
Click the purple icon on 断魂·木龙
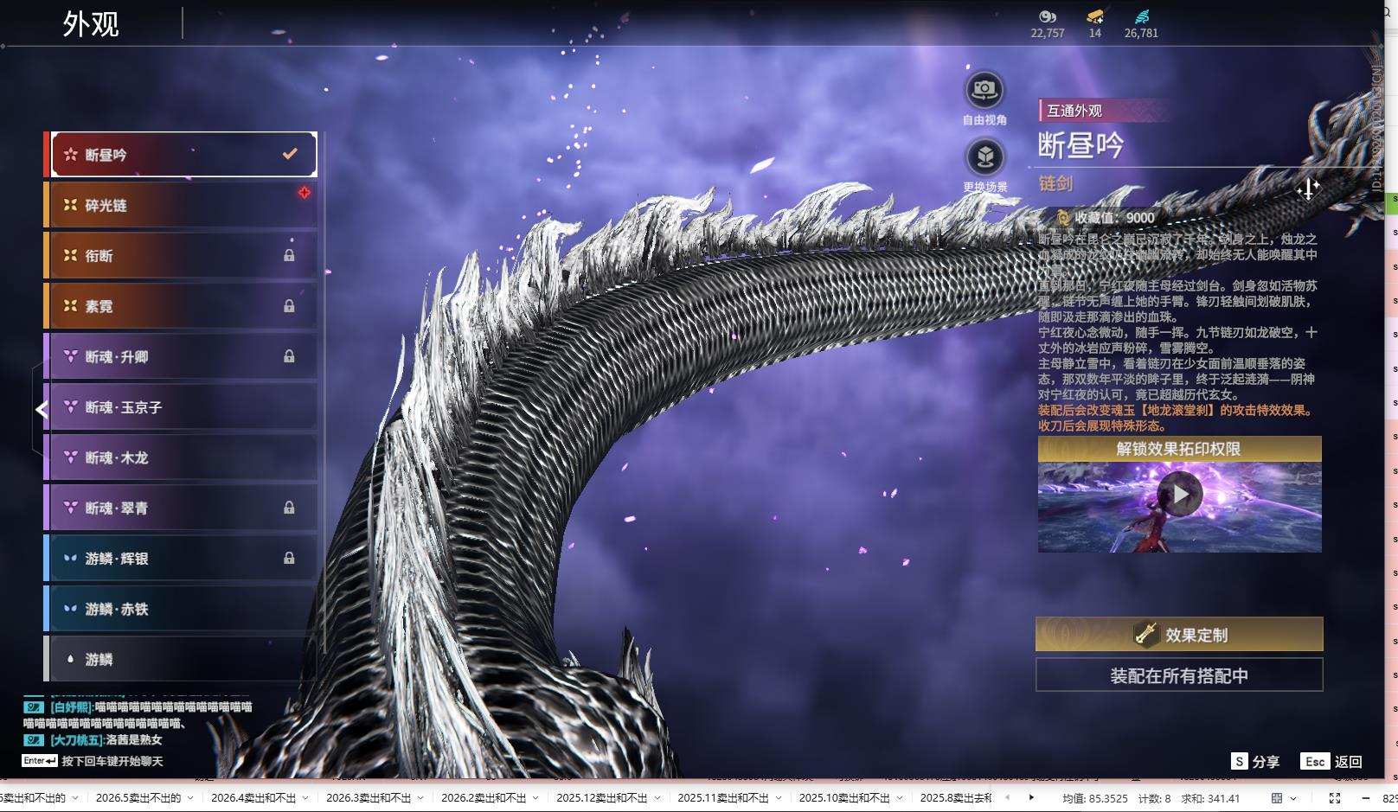coord(70,457)
